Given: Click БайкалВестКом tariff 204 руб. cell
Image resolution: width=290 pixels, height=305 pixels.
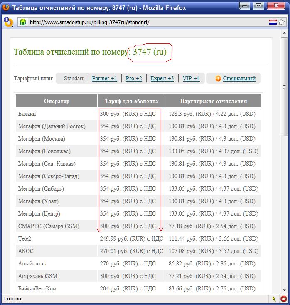Looking at the screenshot, I should pos(132,288).
